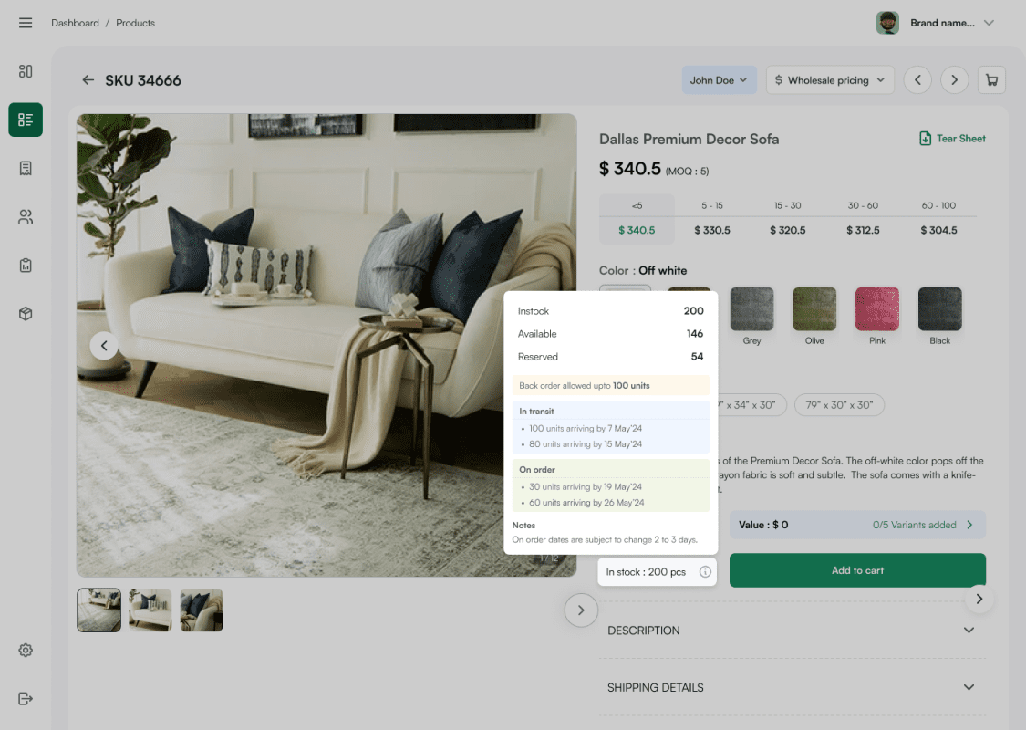This screenshot has height=730, width=1026.
Task: Open the Inventory clipboard icon in sidebar
Action: 25,265
